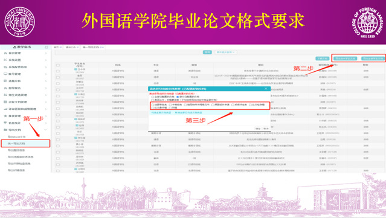Click the 导出文档 sidebar icon
Viewport: 386px width, 218px height.
[x=5, y=130]
